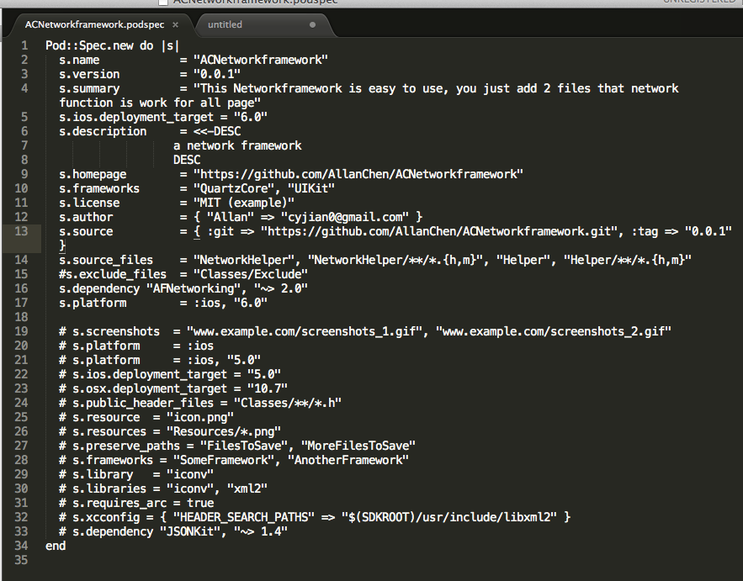This screenshot has height=581, width=743.
Task: Click "AnotherFramework" on line 28
Action: [x=348, y=460]
